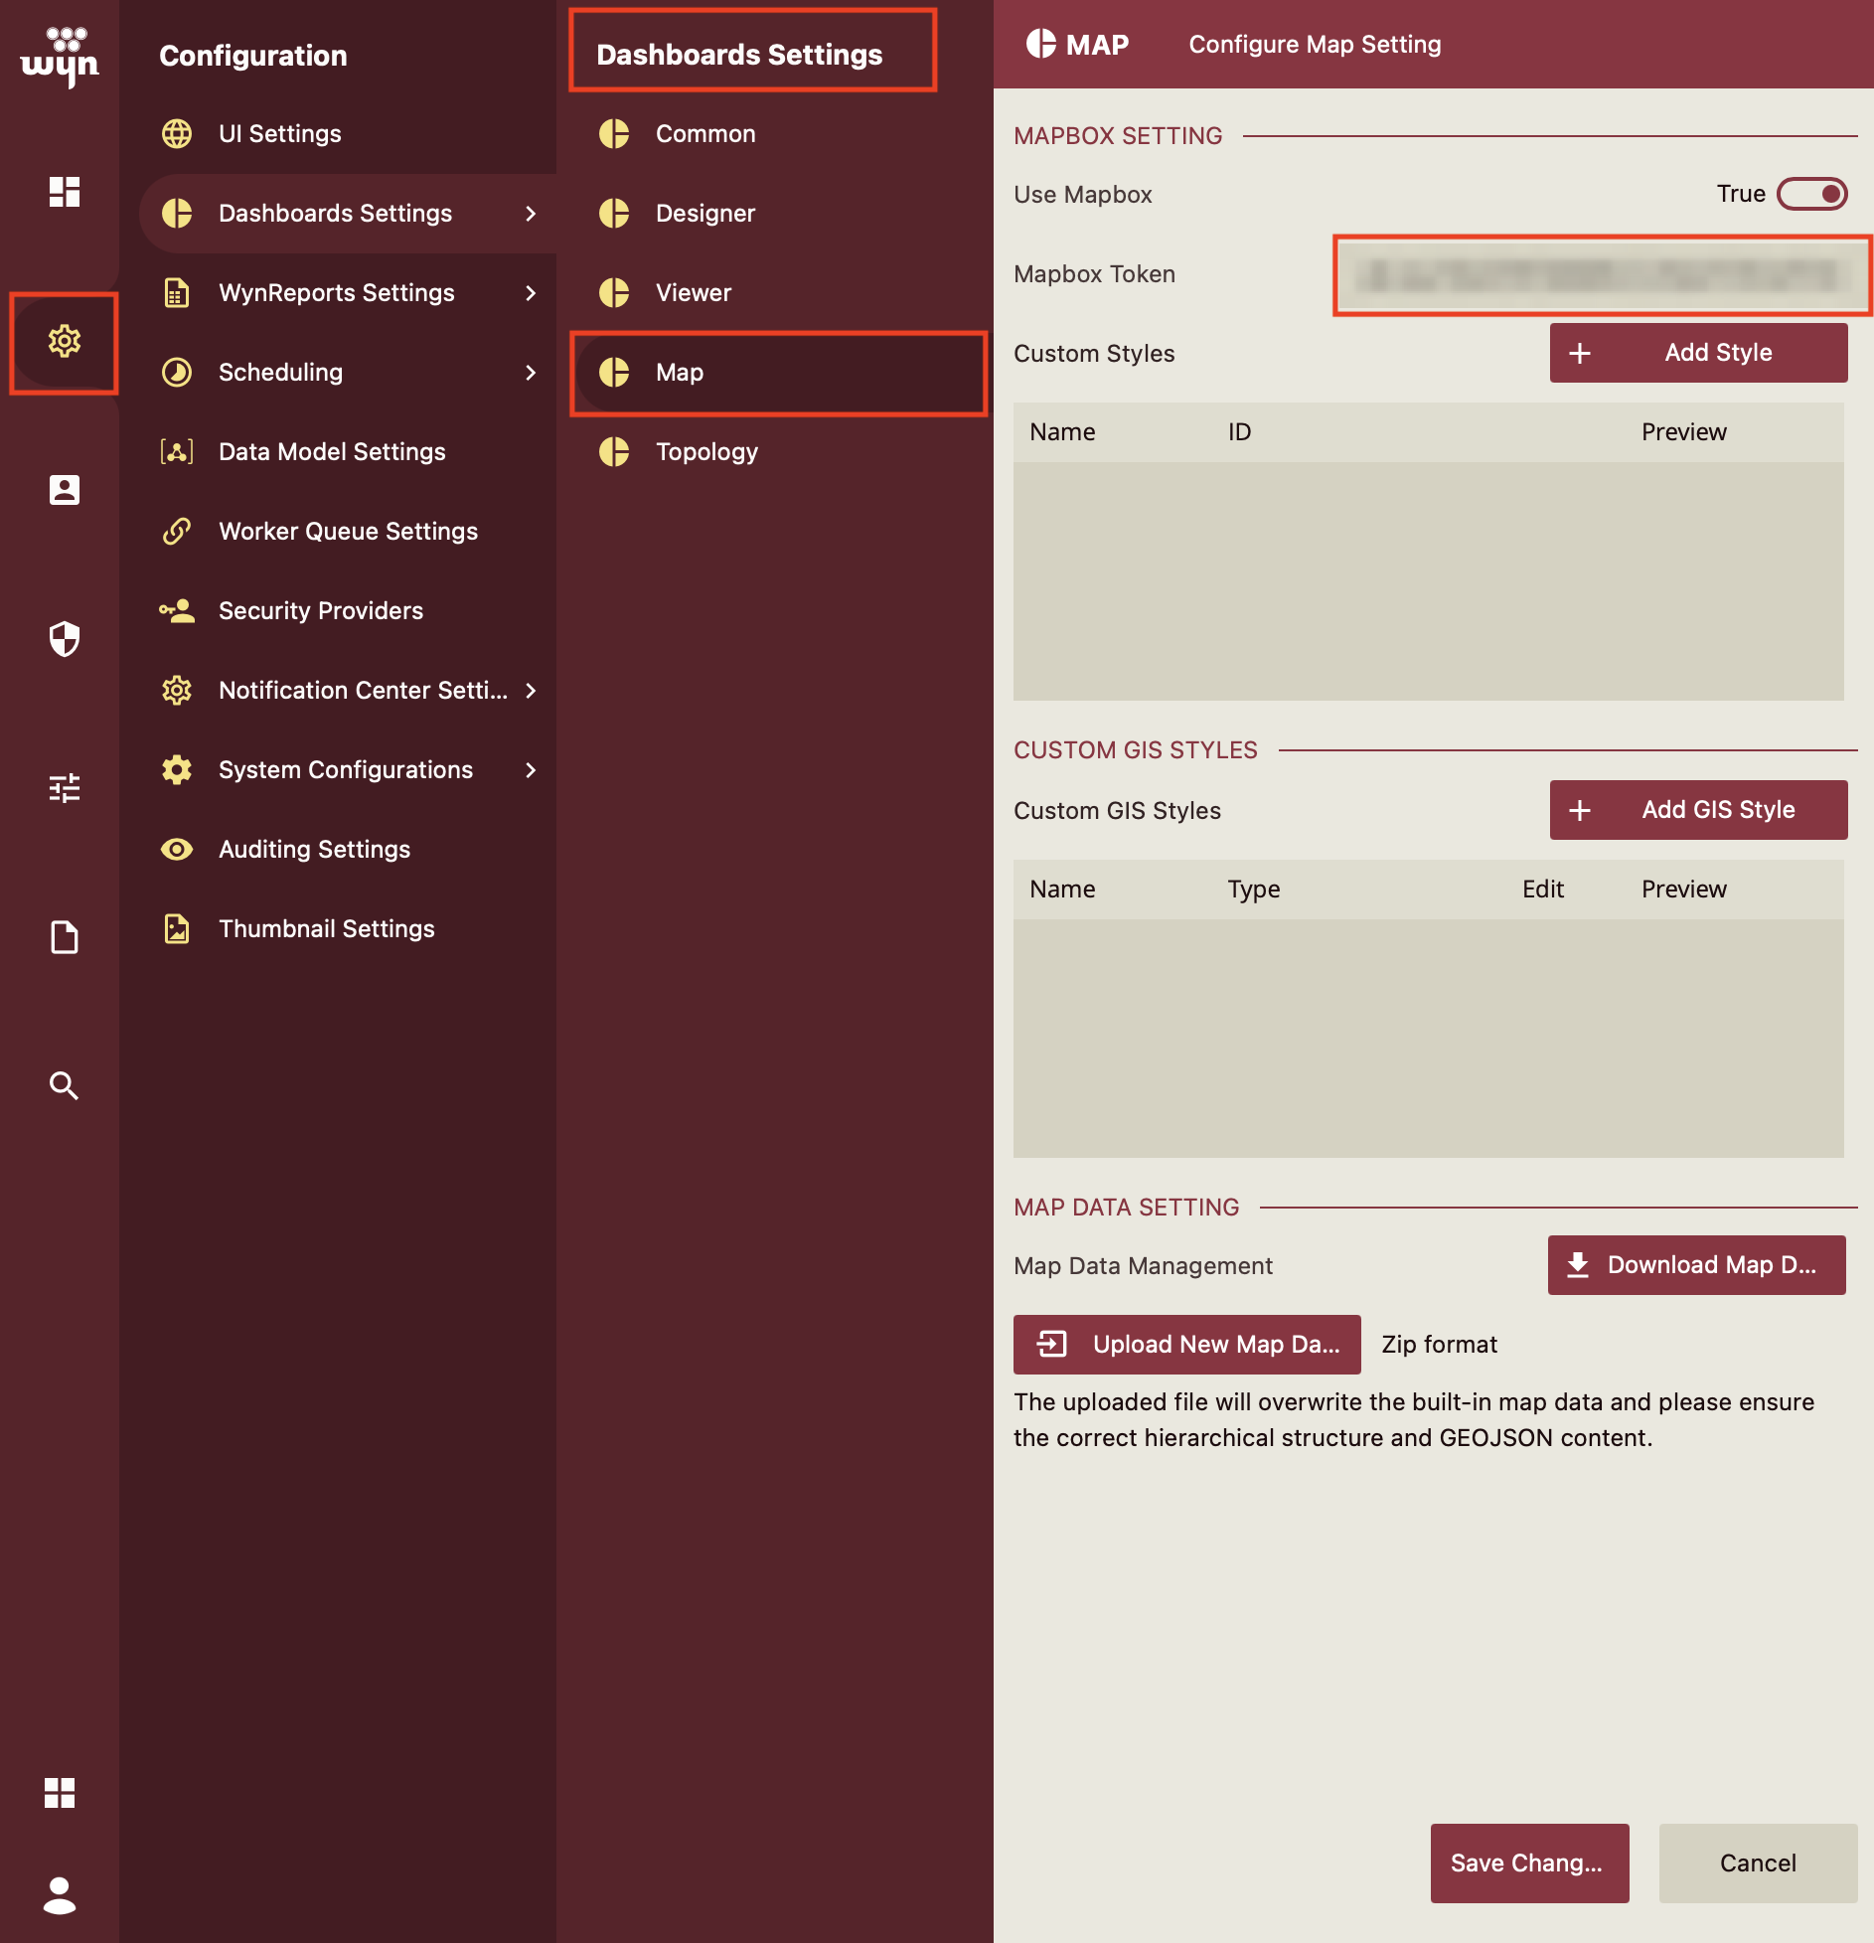Click the Add GIS Style button
The height and width of the screenshot is (1943, 1874).
point(1699,810)
